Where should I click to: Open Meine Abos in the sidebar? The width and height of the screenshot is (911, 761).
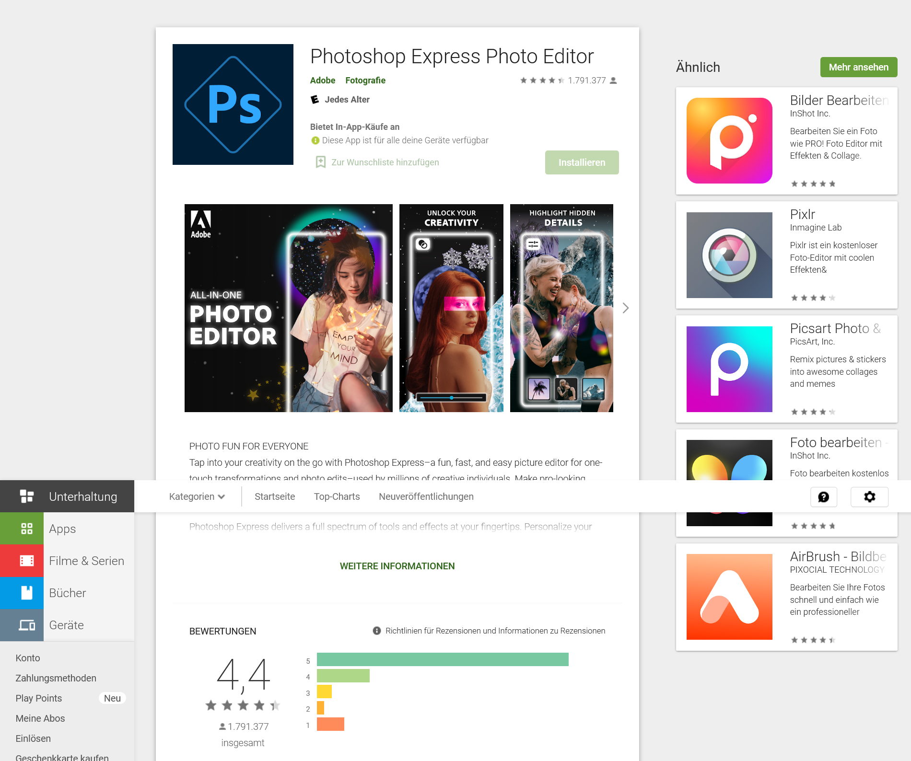click(x=40, y=718)
